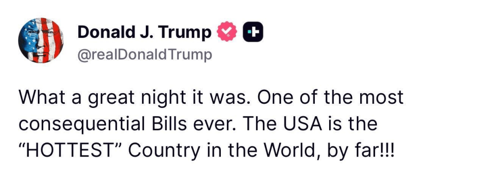Open the flag-painted profile avatar

point(41,40)
